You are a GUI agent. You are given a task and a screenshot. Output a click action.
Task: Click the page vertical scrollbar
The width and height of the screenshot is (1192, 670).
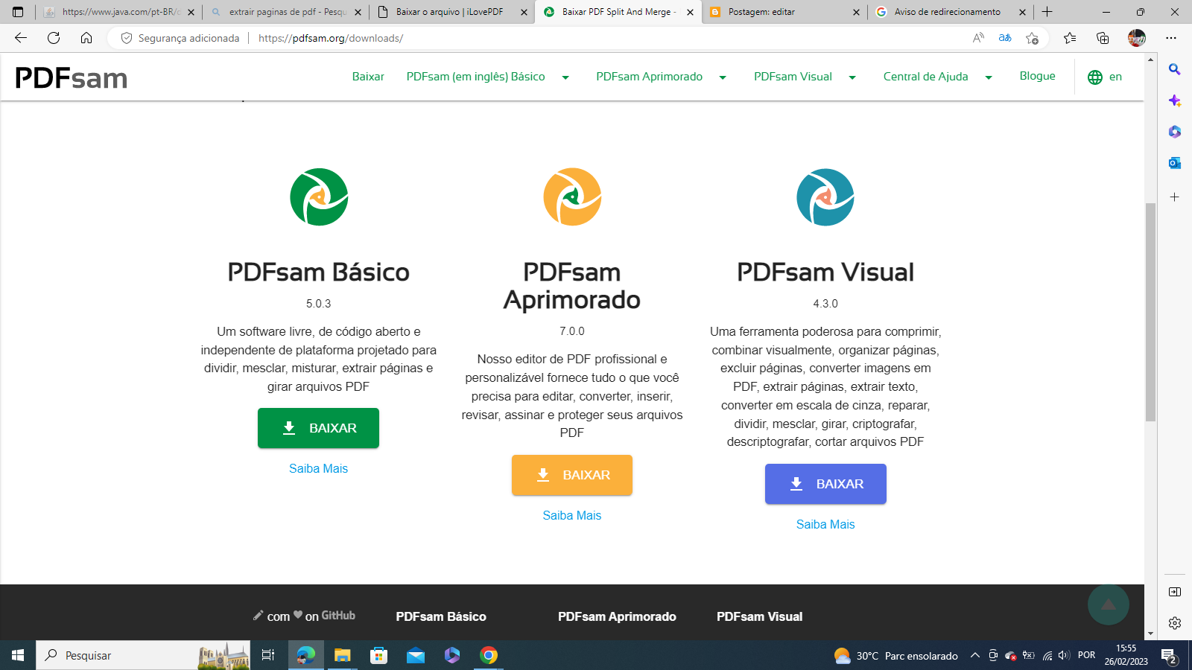(x=1151, y=311)
